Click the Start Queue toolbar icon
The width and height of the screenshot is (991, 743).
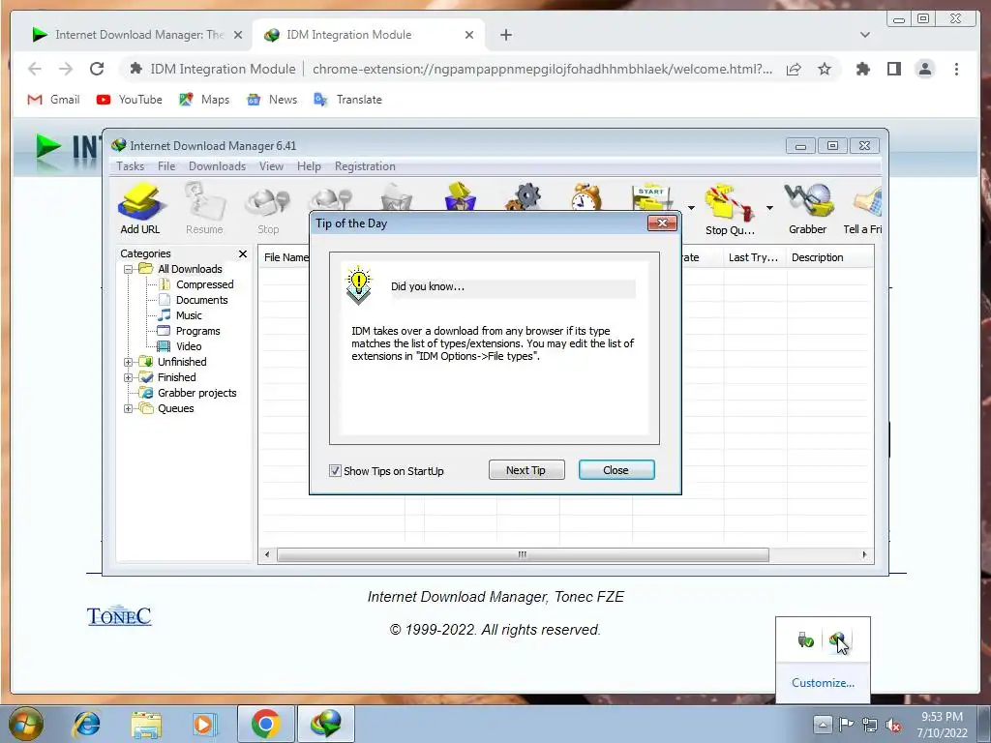point(652,197)
